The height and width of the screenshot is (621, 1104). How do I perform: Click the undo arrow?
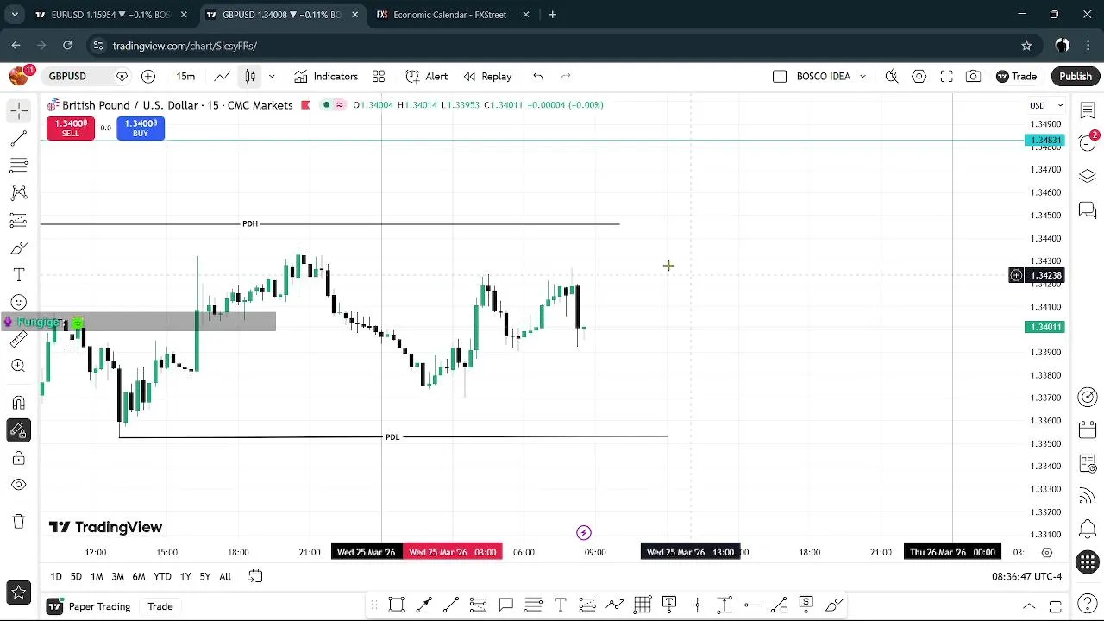click(x=538, y=77)
